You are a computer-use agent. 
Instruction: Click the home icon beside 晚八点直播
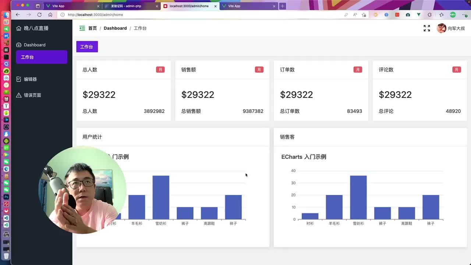pos(19,28)
